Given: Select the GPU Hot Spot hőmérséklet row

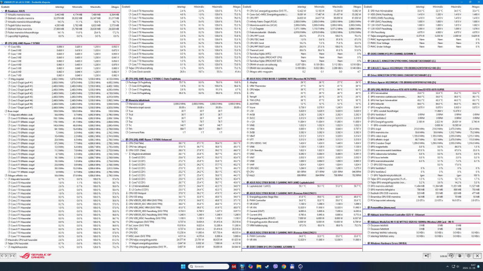Looking at the screenshot, I should pos(422,101).
